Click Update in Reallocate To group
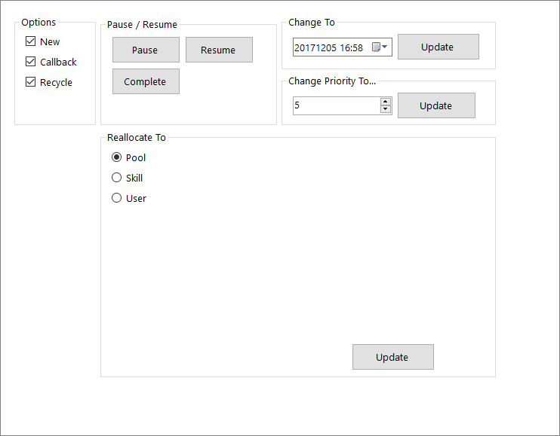This screenshot has width=560, height=436. [393, 357]
